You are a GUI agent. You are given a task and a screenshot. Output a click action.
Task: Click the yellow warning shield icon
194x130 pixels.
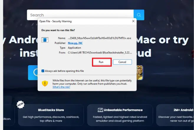45,83
